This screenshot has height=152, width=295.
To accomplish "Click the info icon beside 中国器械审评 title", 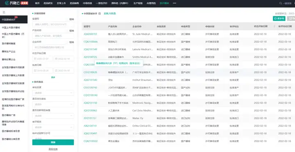I will [x=100, y=13].
